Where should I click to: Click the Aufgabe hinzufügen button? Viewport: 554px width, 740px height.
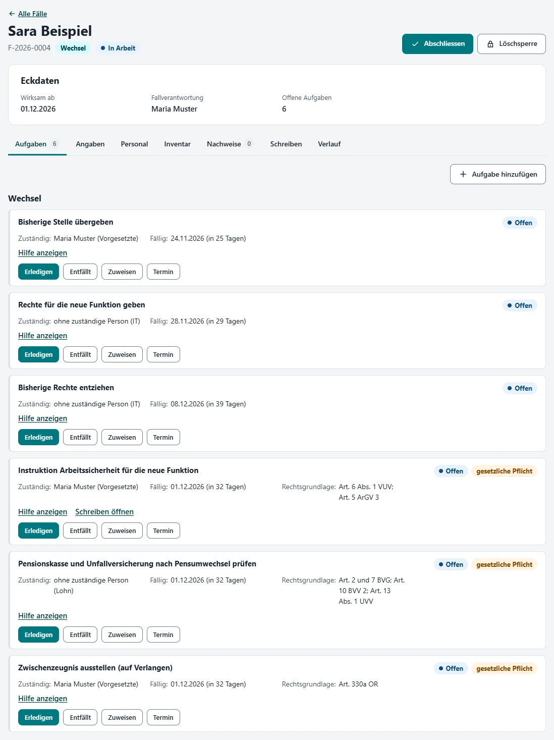pos(498,174)
